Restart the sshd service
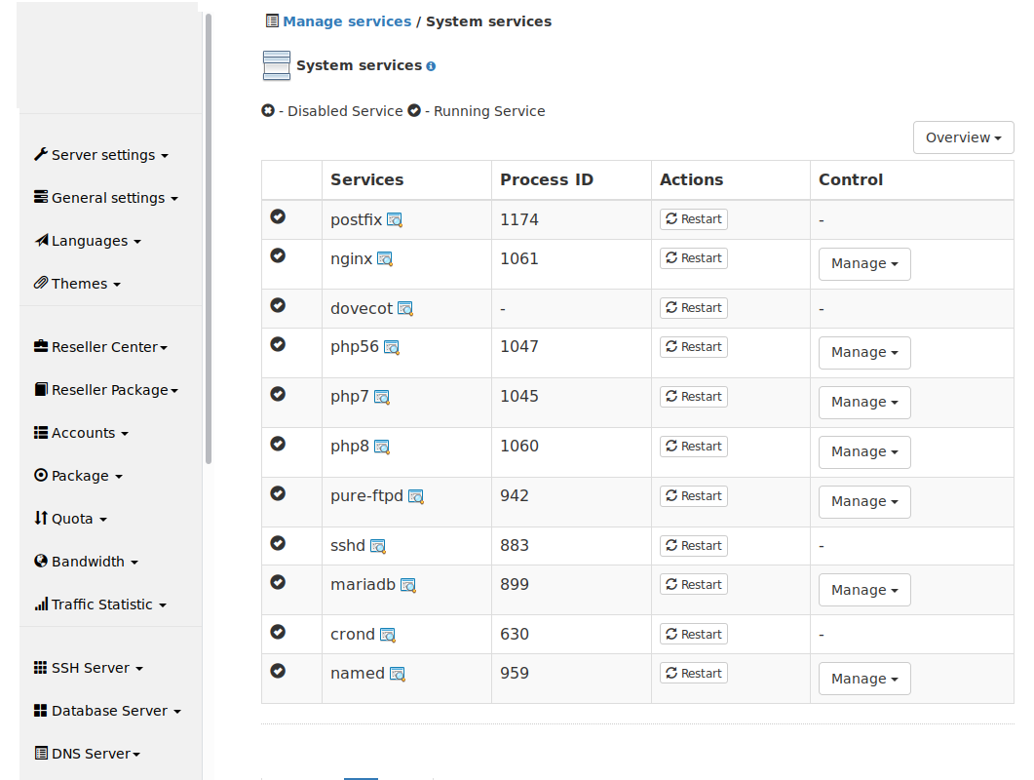This screenshot has width=1034, height=780. click(694, 546)
